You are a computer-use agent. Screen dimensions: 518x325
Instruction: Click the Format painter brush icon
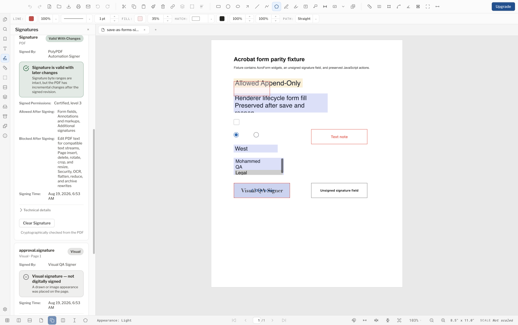(153, 6)
